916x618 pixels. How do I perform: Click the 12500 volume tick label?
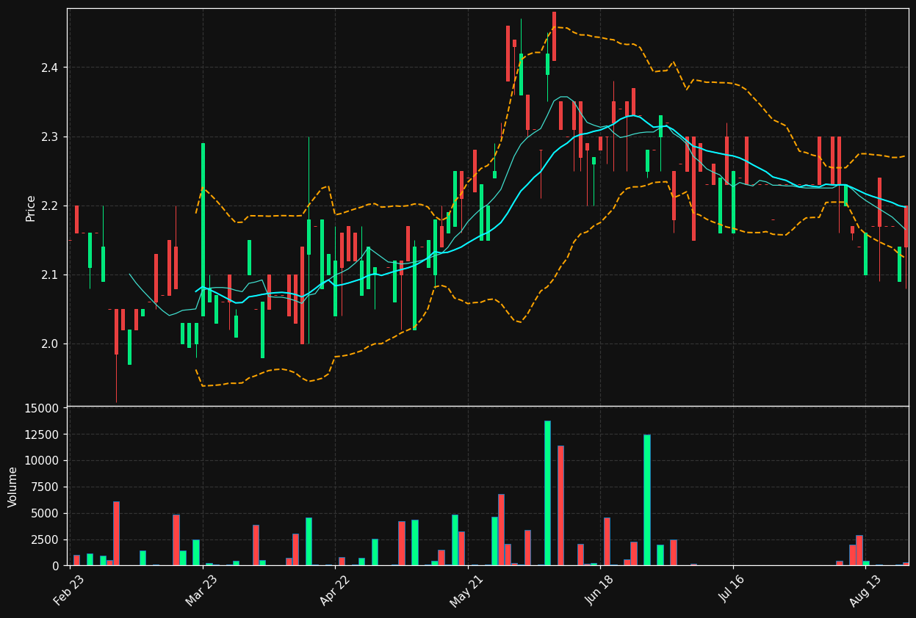click(41, 435)
